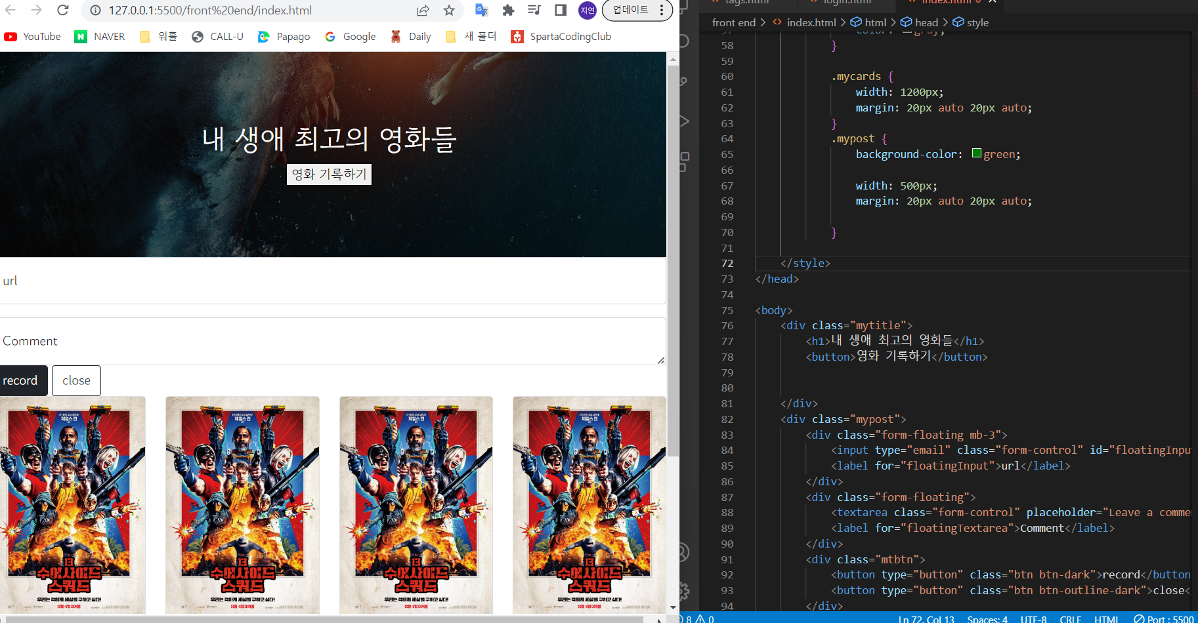The height and width of the screenshot is (623, 1198).
Task: Open Accounts icon in VS Code
Action: (x=683, y=552)
